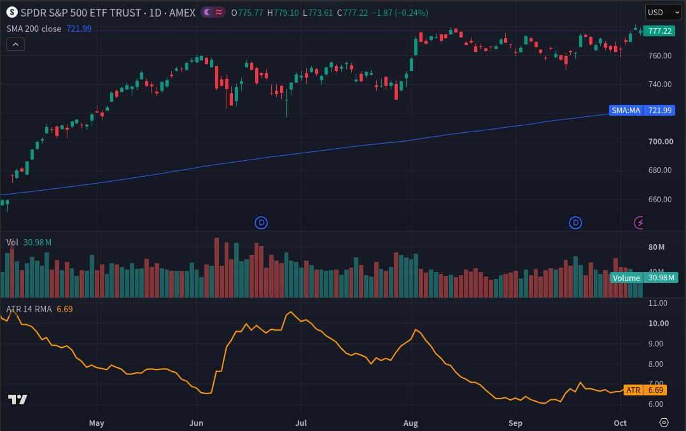The width and height of the screenshot is (686, 431).
Task: Click the 6.00 ATR axis label
Action: coord(656,404)
